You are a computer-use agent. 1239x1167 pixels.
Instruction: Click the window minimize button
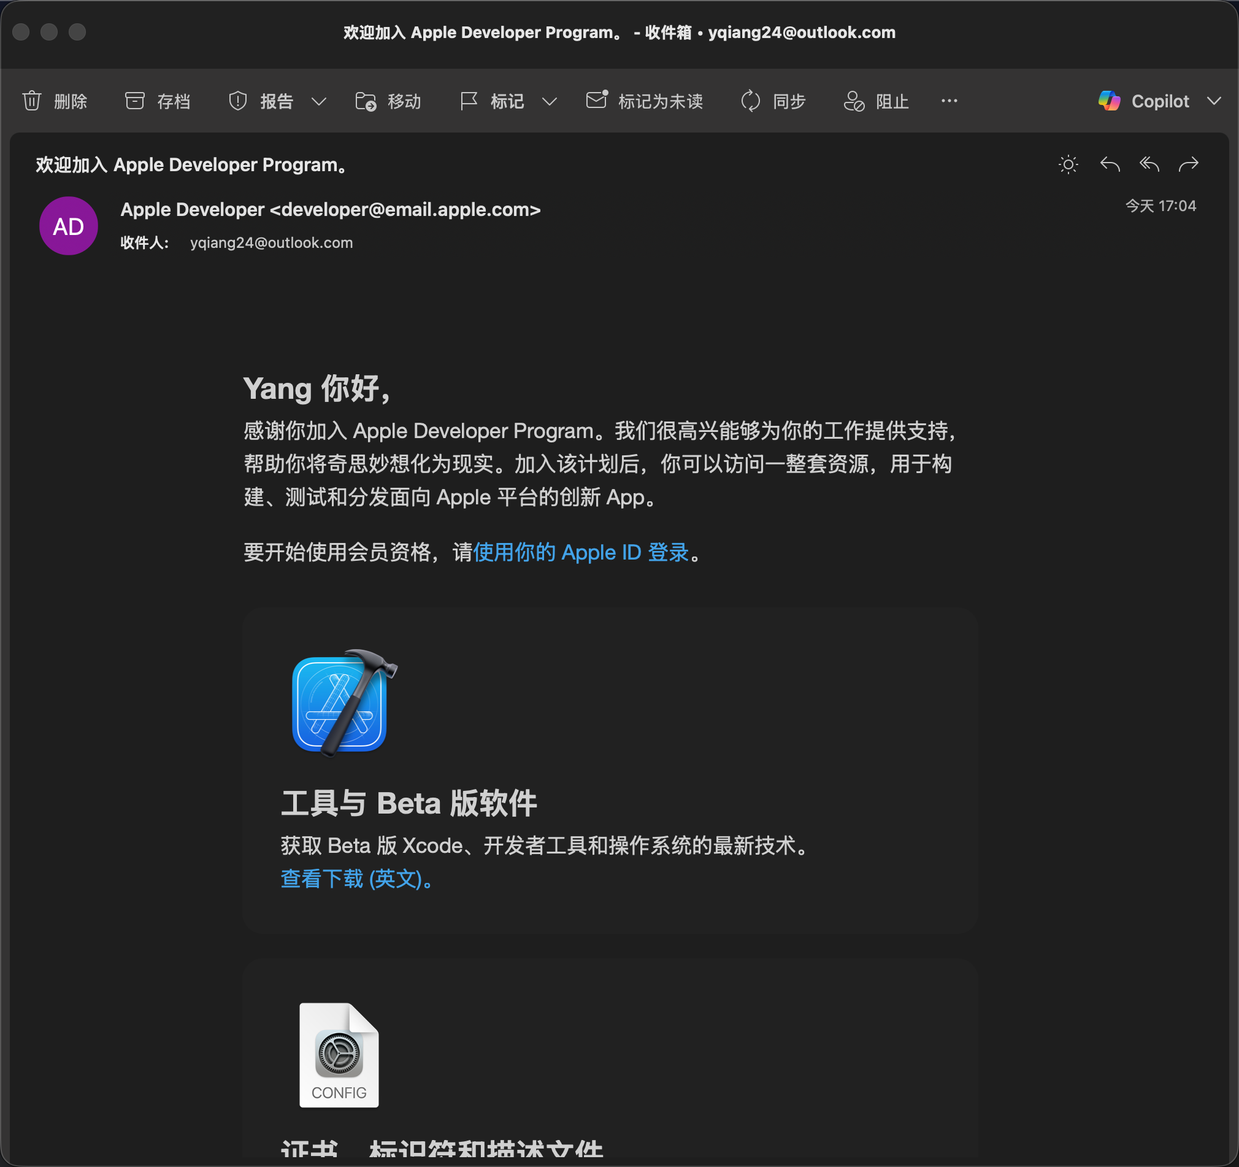49,32
